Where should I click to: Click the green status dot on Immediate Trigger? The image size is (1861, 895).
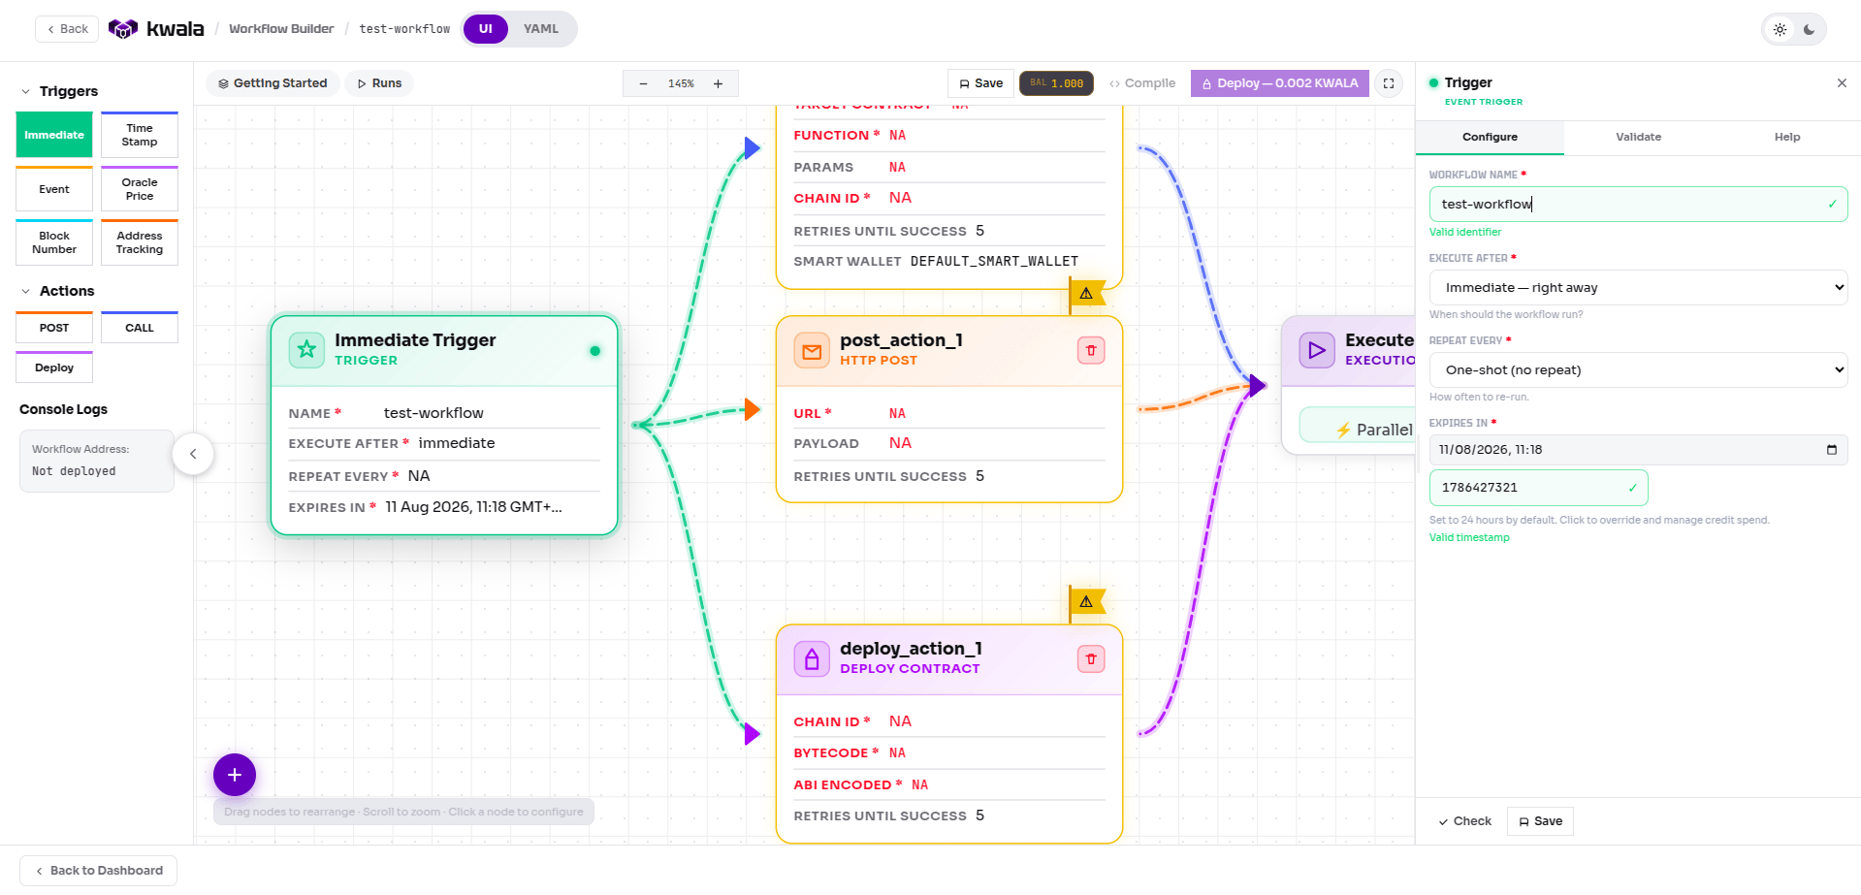click(595, 351)
